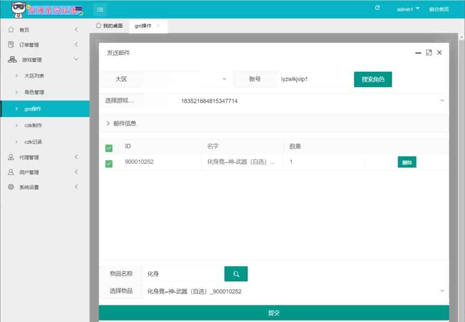Maximize the 发送邮件 dialog
The image size is (465, 322).
[x=429, y=52]
